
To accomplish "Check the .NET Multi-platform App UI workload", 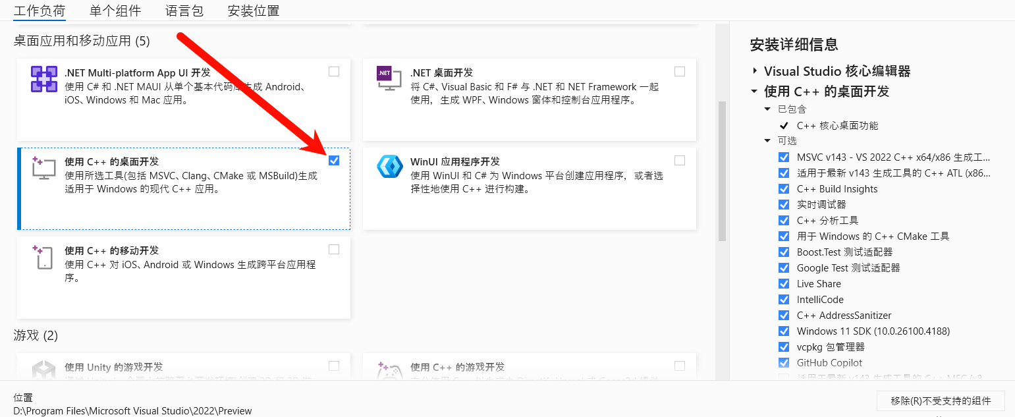I will coord(334,71).
